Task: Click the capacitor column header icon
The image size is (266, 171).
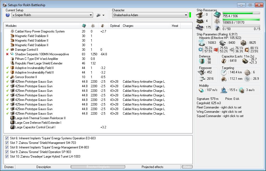Action: (102, 26)
